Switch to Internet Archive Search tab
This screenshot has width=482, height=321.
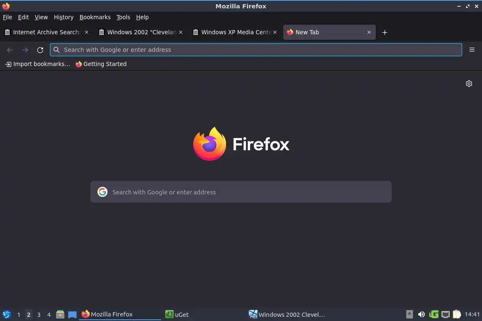pyautogui.click(x=47, y=32)
